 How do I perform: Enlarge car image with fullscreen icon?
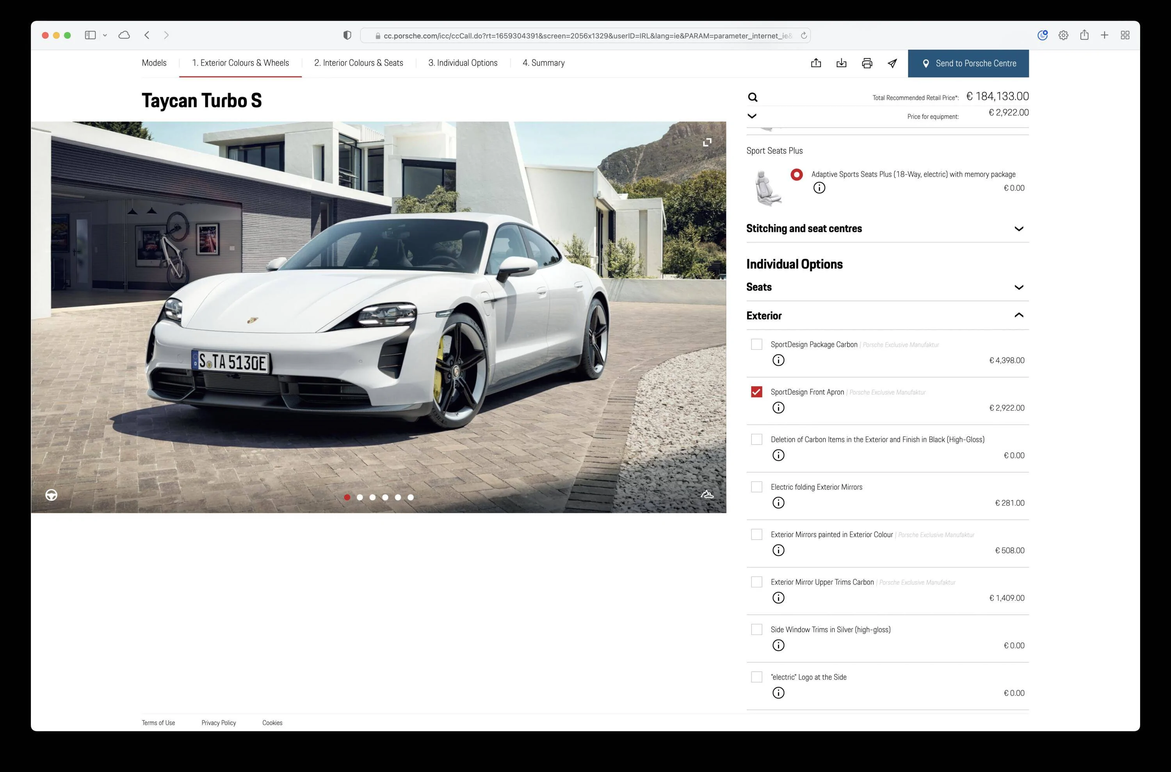707,142
